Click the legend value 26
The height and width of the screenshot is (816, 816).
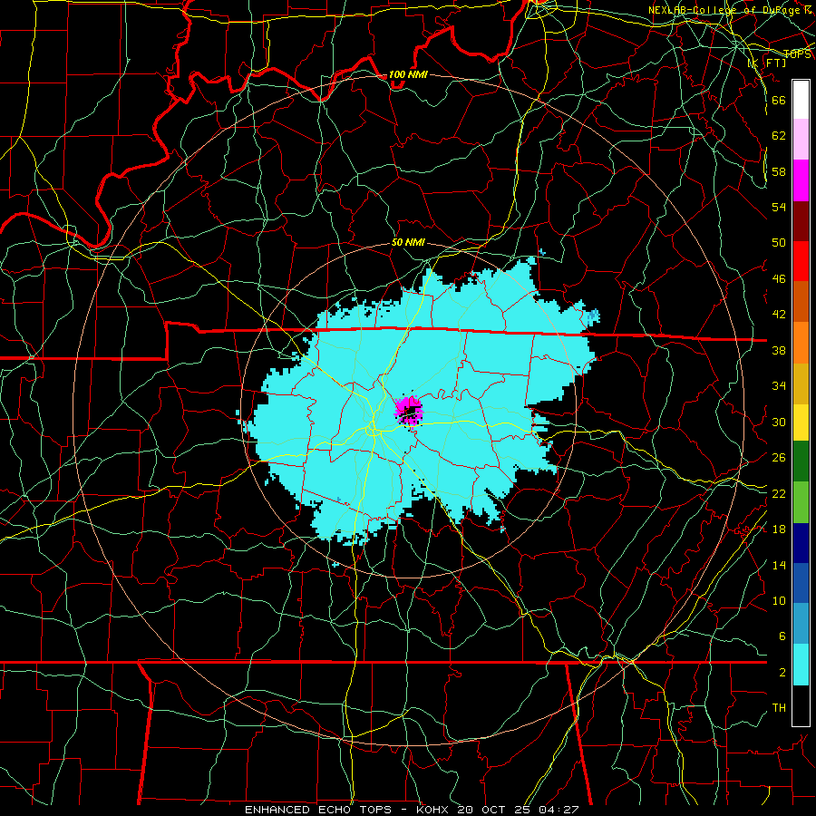tap(779, 458)
